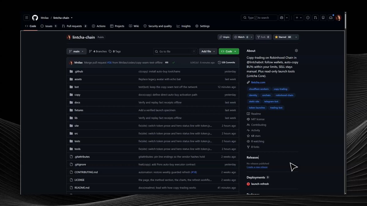Image resolution: width=367 pixels, height=206 pixels.
Task: Open the CONTRIBUTING.md file
Action: [x=86, y=172]
